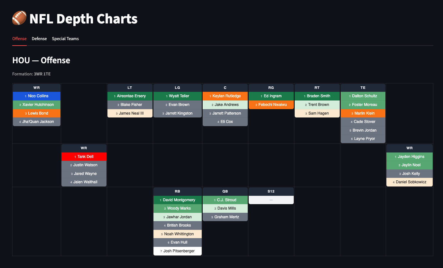Screen dimensions: 443x268
Task: Click the Formation 3WR 1TE label
Action: [32, 74]
